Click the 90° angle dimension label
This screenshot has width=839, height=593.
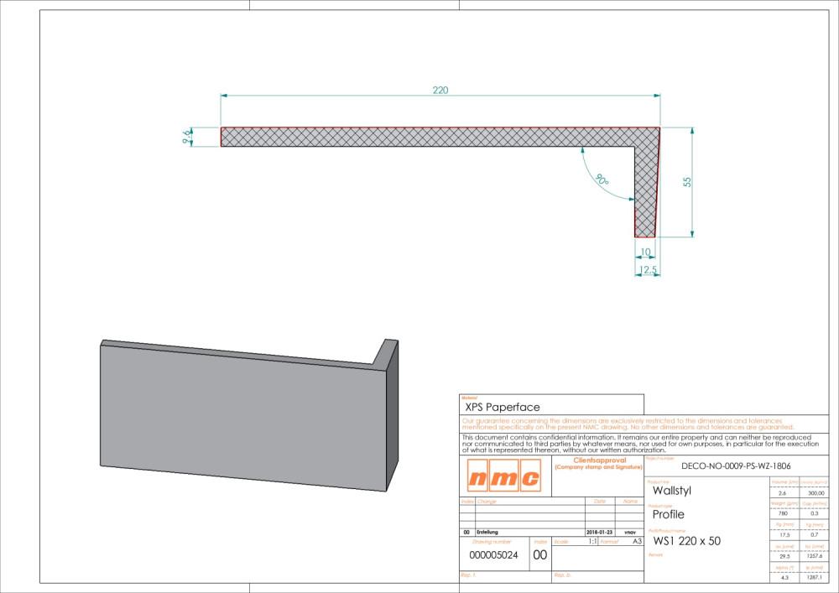coord(601,179)
